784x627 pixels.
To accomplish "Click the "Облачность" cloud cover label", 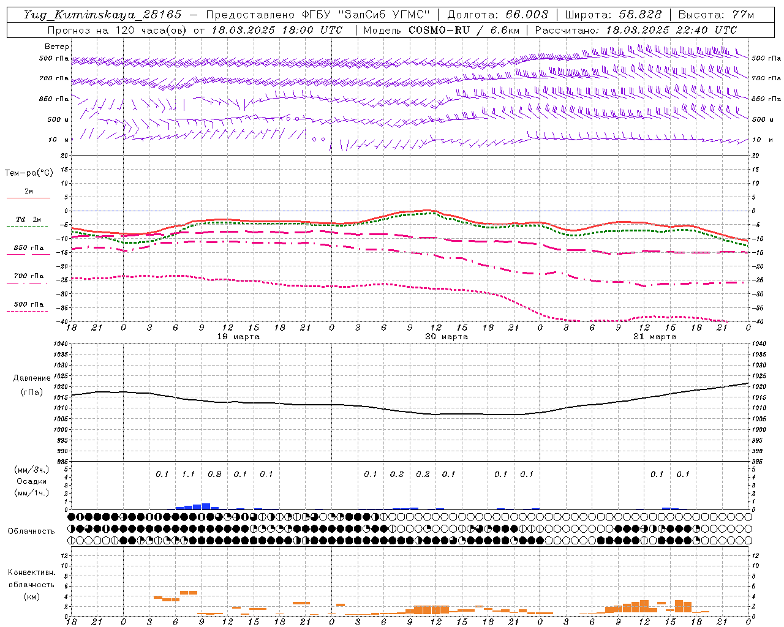I will click(31, 531).
